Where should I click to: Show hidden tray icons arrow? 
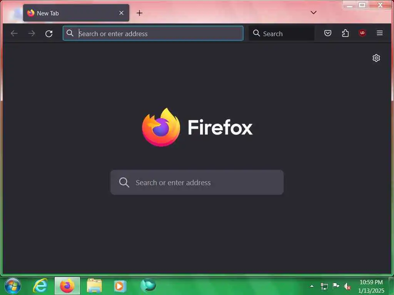click(x=312, y=286)
